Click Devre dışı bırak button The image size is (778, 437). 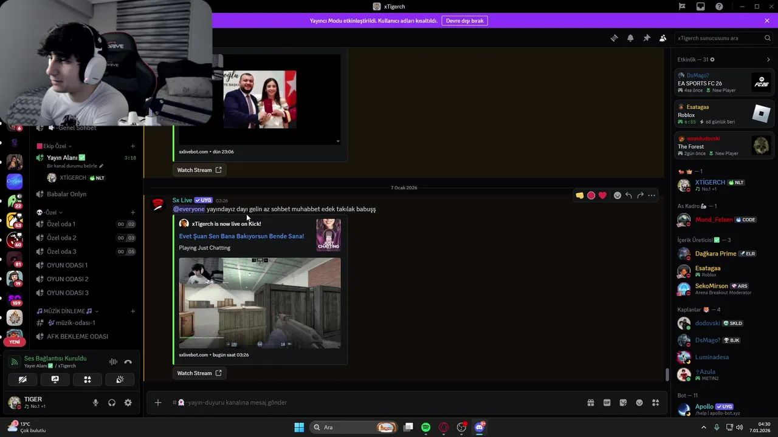coord(465,21)
